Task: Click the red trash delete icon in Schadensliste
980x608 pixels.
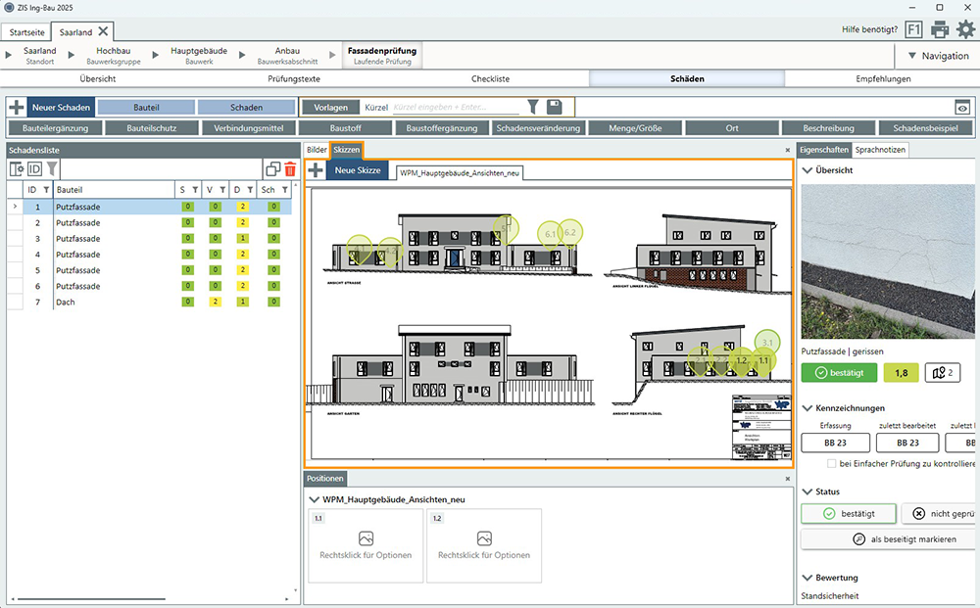Action: click(x=290, y=169)
